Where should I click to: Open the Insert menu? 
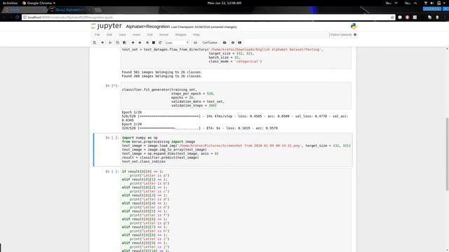(136, 34)
